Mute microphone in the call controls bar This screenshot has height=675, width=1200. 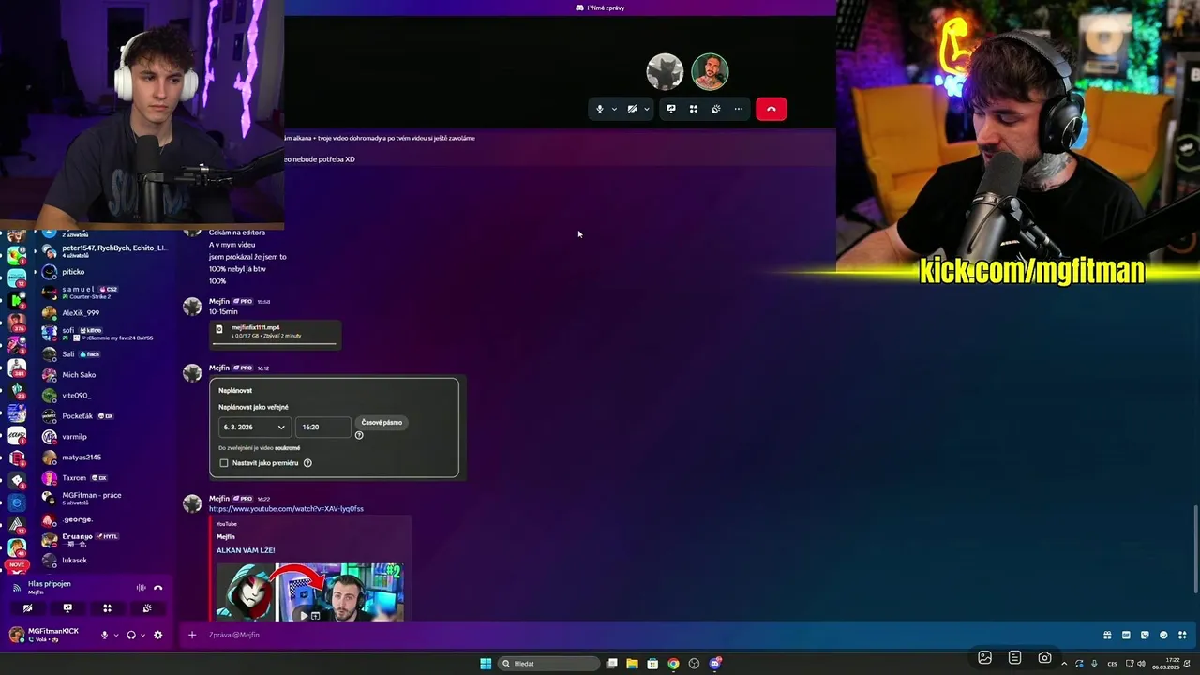click(x=600, y=109)
